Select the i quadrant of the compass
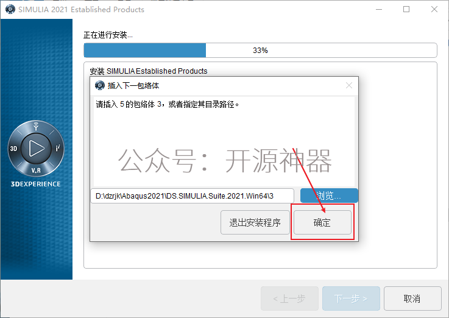The width and height of the screenshot is (449, 318). 58,148
